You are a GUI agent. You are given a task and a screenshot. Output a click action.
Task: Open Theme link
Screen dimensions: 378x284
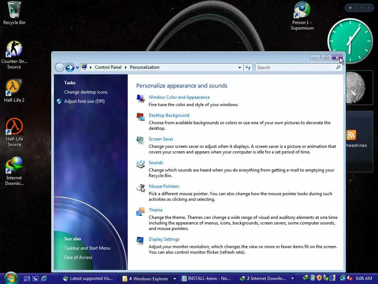[x=155, y=210]
